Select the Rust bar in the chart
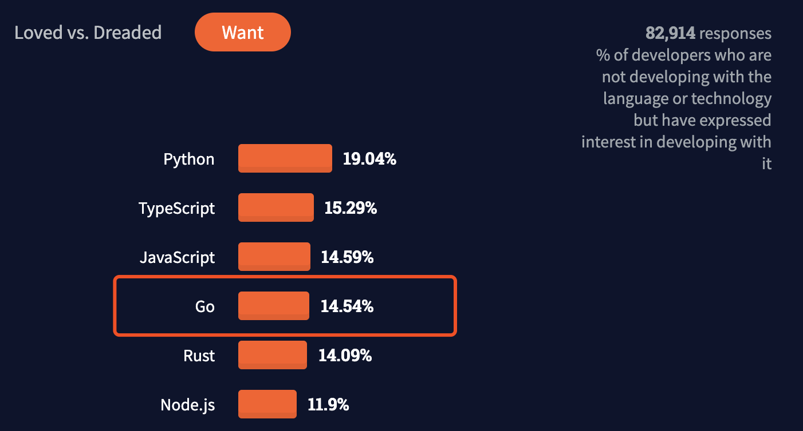Screen dimensions: 803x431 tap(272, 356)
